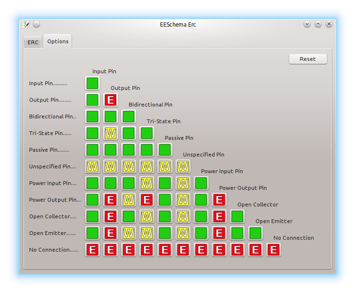Image resolution: width=355 pixels, height=293 pixels.
Task: Click the 'Unspecified Pin' column header label
Action: 203,155
